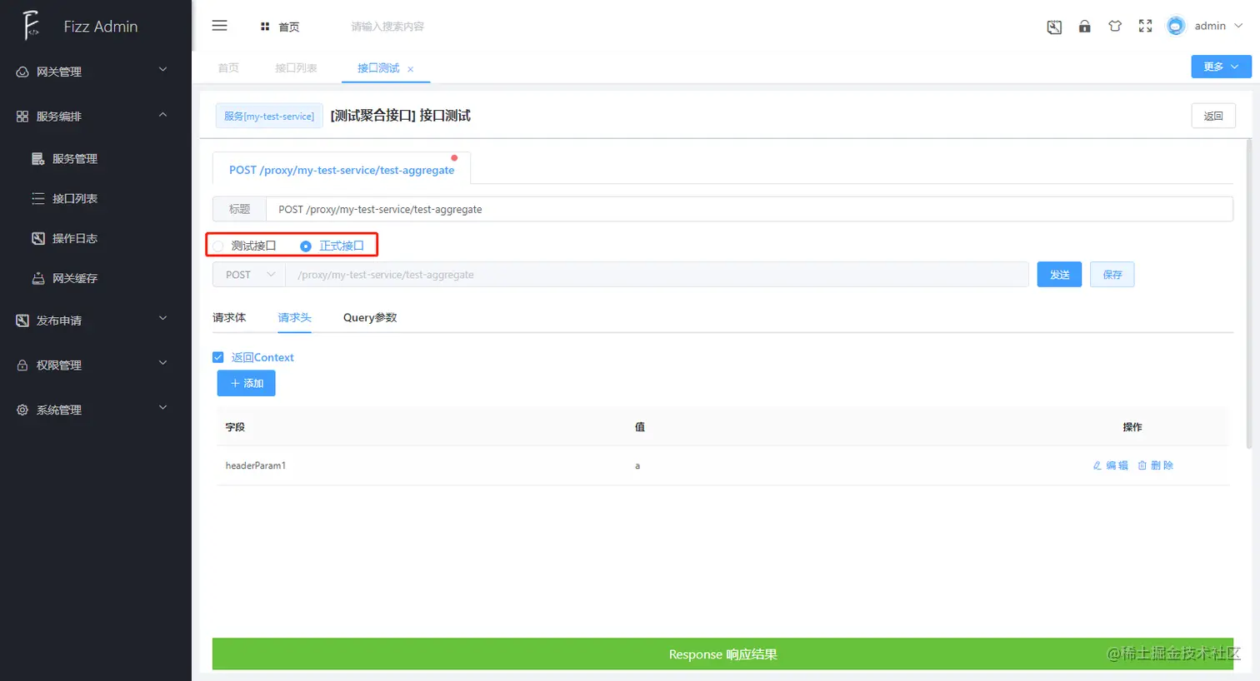Image resolution: width=1260 pixels, height=681 pixels.
Task: Open the search icon in top toolbar
Action: pyautogui.click(x=1054, y=27)
